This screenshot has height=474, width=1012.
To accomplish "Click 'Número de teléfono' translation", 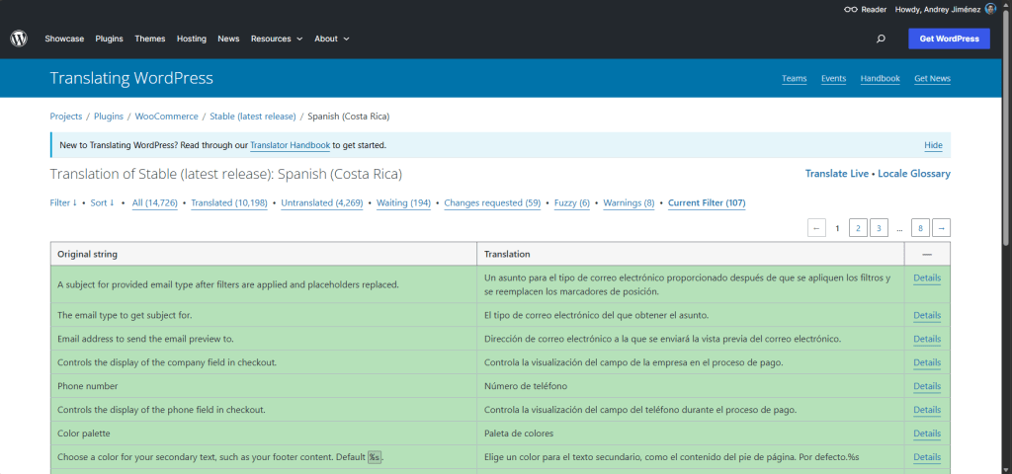I will click(x=526, y=386).
